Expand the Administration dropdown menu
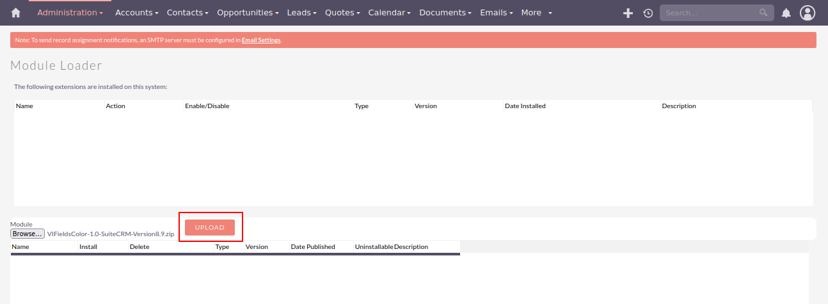The width and height of the screenshot is (828, 304). pos(70,13)
